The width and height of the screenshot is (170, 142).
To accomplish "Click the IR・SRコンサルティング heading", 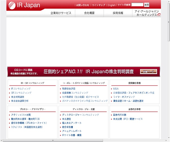I will (x=33, y=83).
